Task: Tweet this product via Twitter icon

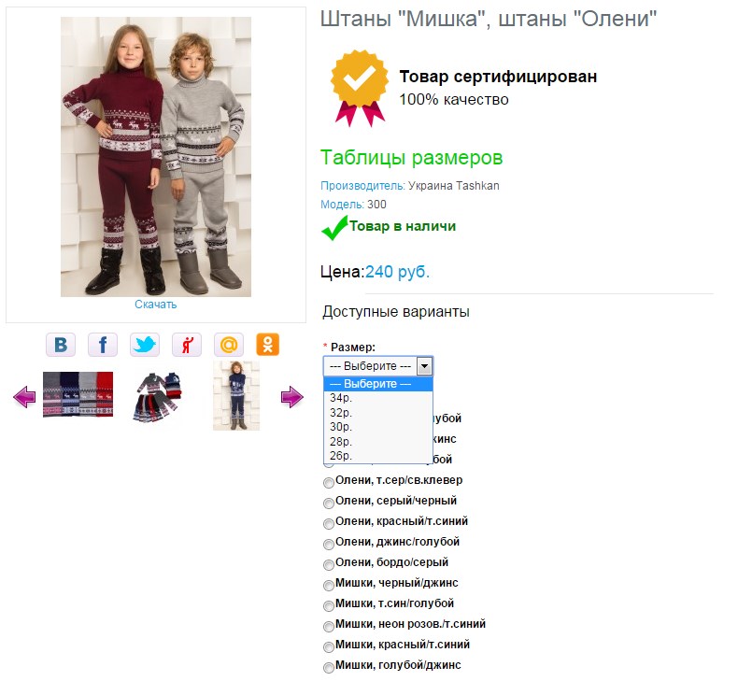Action: click(145, 345)
